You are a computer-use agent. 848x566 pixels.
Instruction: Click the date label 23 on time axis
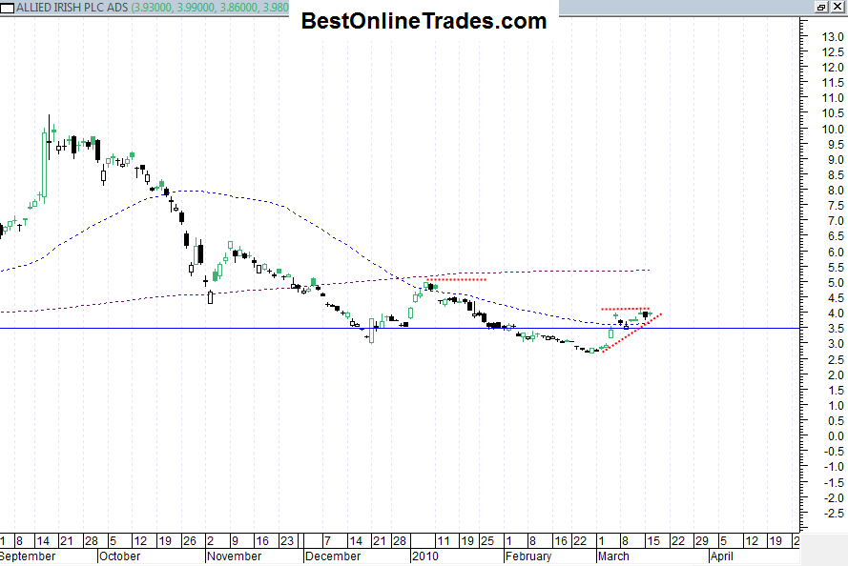(x=286, y=541)
